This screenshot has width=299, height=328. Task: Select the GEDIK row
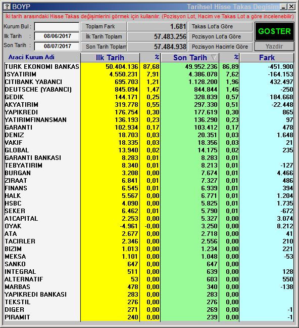149,97
